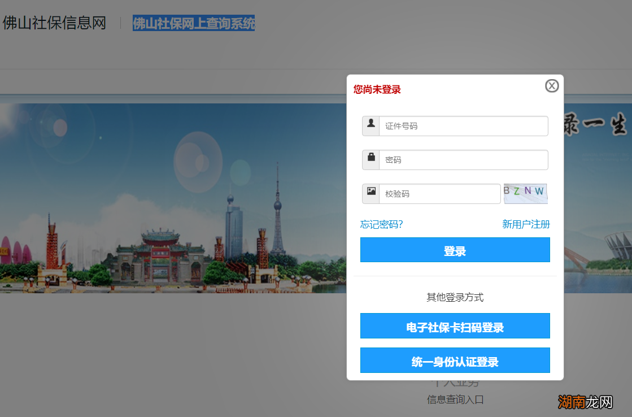Image resolution: width=632 pixels, height=417 pixels.
Task: Open the 忘记密码 password recovery link
Action: click(381, 224)
